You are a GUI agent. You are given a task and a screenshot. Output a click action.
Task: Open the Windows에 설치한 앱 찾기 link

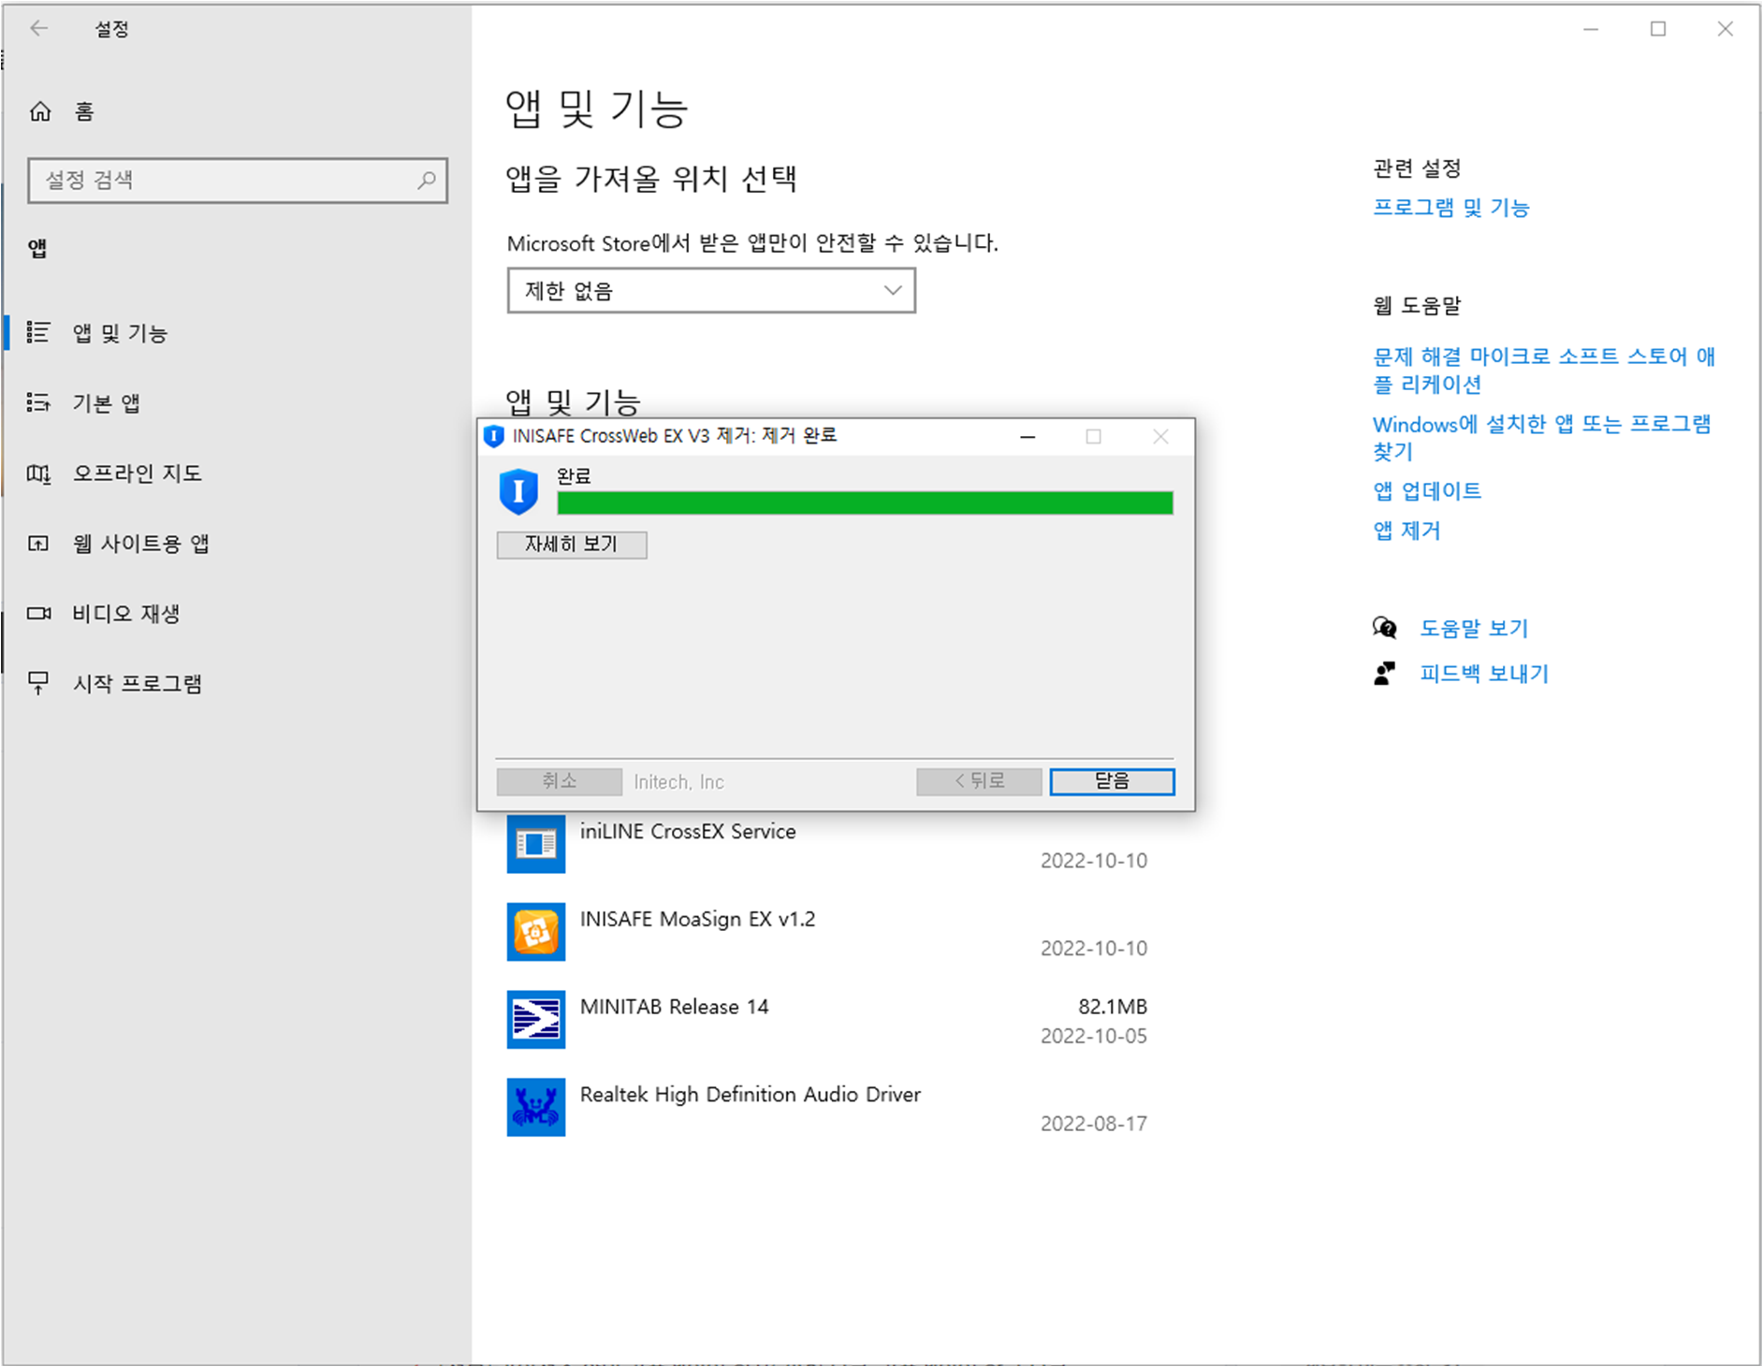(1541, 437)
